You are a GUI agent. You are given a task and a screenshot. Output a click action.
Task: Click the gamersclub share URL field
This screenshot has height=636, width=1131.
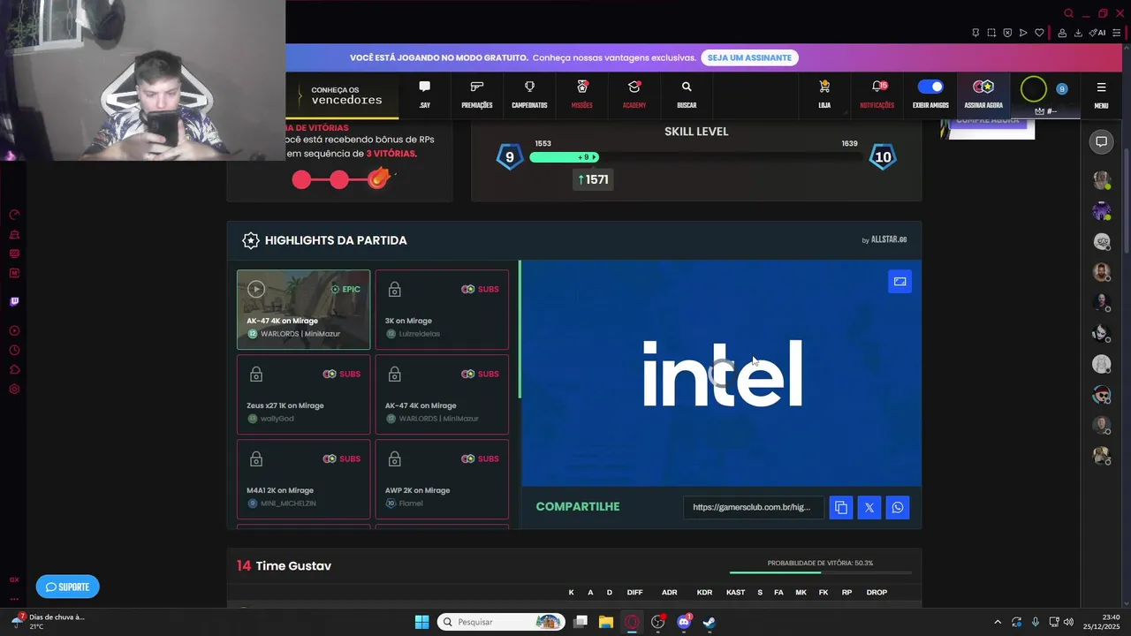753,507
